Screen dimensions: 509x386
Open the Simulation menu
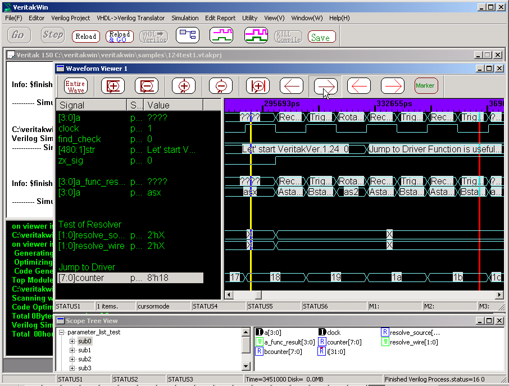point(185,18)
